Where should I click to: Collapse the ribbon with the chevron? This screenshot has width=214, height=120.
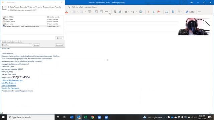pyautogui.click(x=212, y=14)
